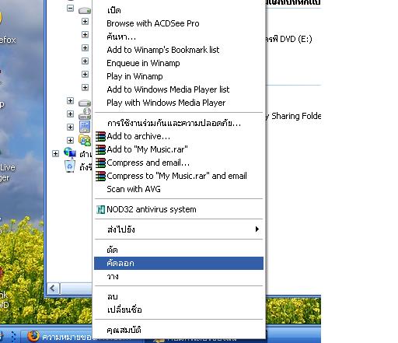Select the second hard drive icon in tree
This screenshot has height=343, width=398.
tap(85, 103)
